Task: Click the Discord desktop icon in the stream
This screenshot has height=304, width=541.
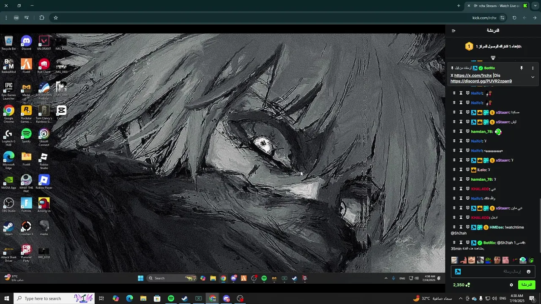Action: [x=26, y=43]
